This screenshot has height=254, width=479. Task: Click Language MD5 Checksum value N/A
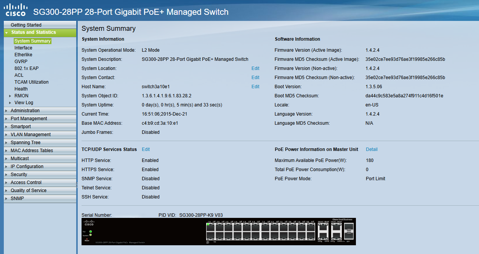click(369, 123)
